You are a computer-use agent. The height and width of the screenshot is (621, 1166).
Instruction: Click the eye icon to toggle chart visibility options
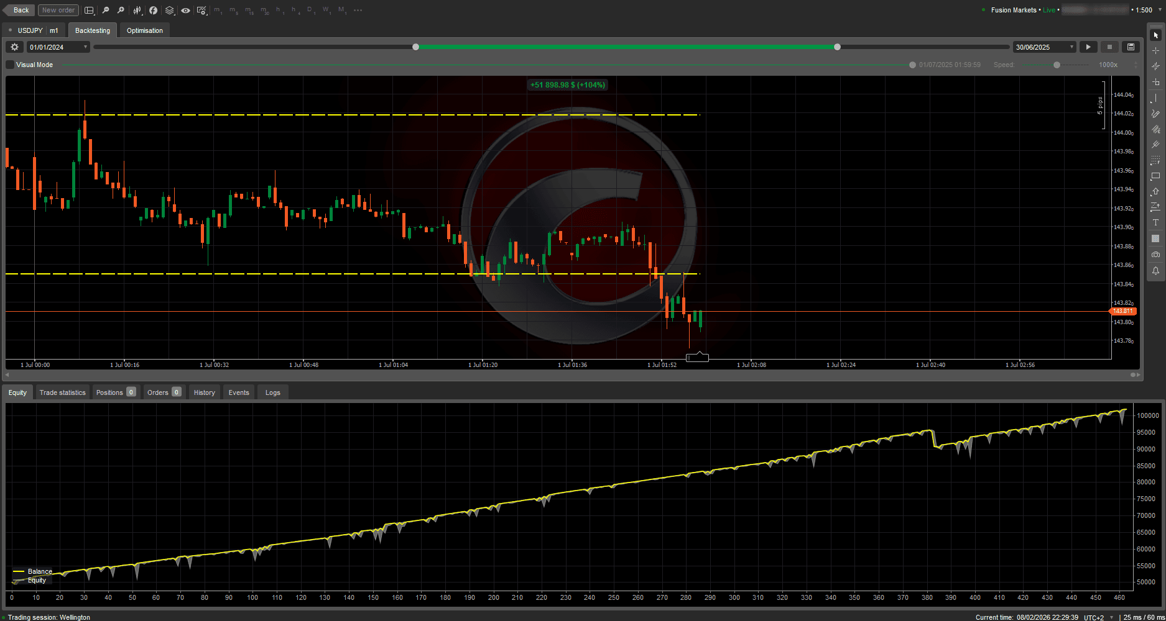(x=186, y=10)
